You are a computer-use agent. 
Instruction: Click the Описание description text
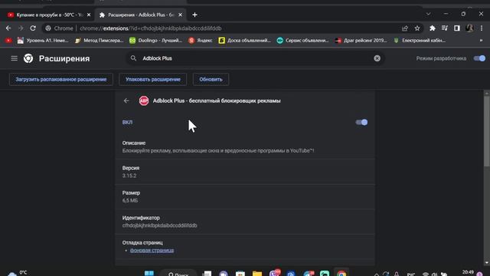(x=218, y=150)
